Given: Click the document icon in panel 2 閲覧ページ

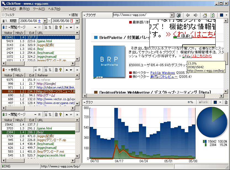Looking at the screenshot, I should point(56,27).
